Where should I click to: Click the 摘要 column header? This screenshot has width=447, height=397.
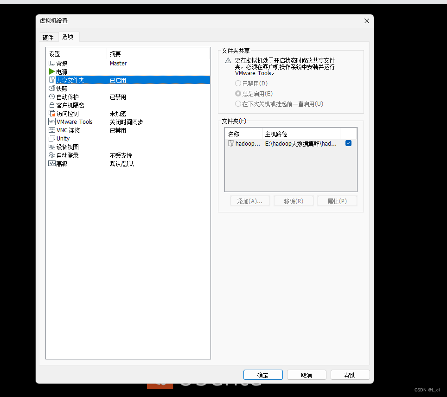[x=158, y=54]
